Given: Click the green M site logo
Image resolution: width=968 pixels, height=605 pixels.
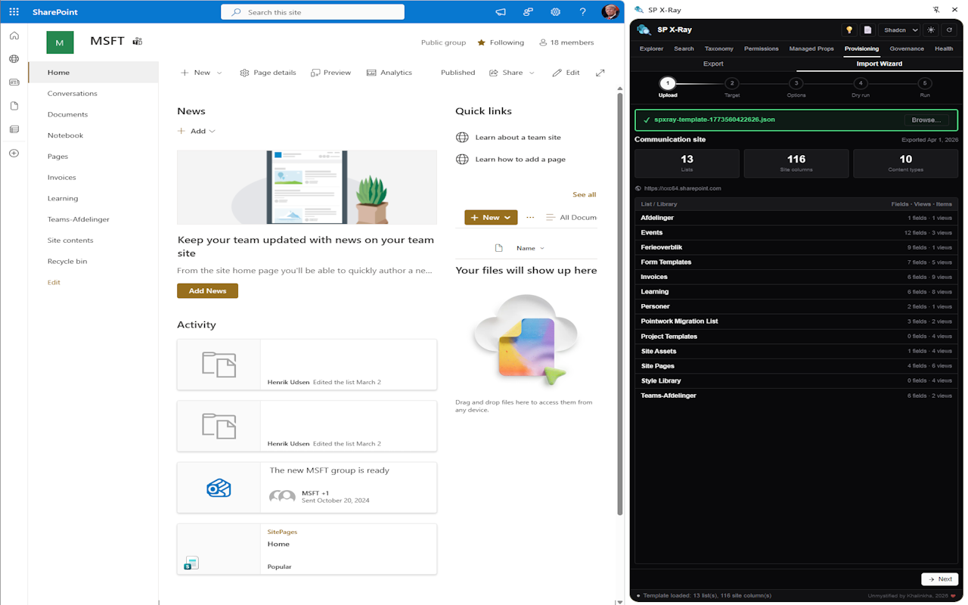Looking at the screenshot, I should tap(60, 42).
